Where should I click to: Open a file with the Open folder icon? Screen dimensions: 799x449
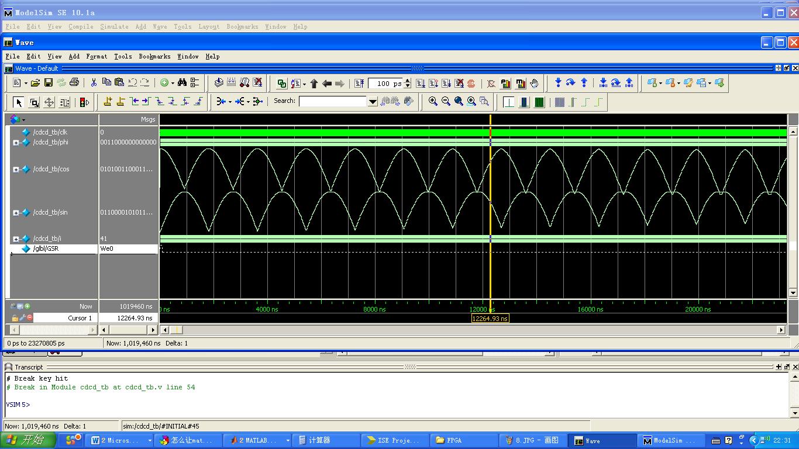36,83
